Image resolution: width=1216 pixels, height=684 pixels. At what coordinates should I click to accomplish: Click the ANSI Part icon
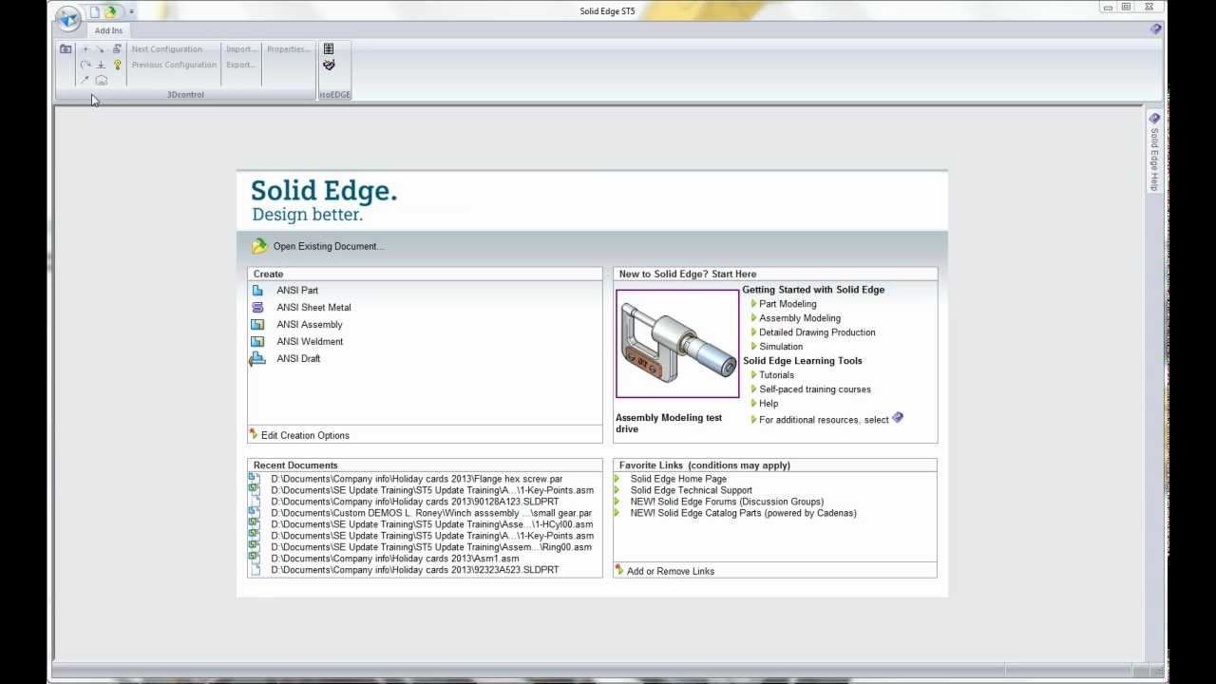[x=257, y=291]
